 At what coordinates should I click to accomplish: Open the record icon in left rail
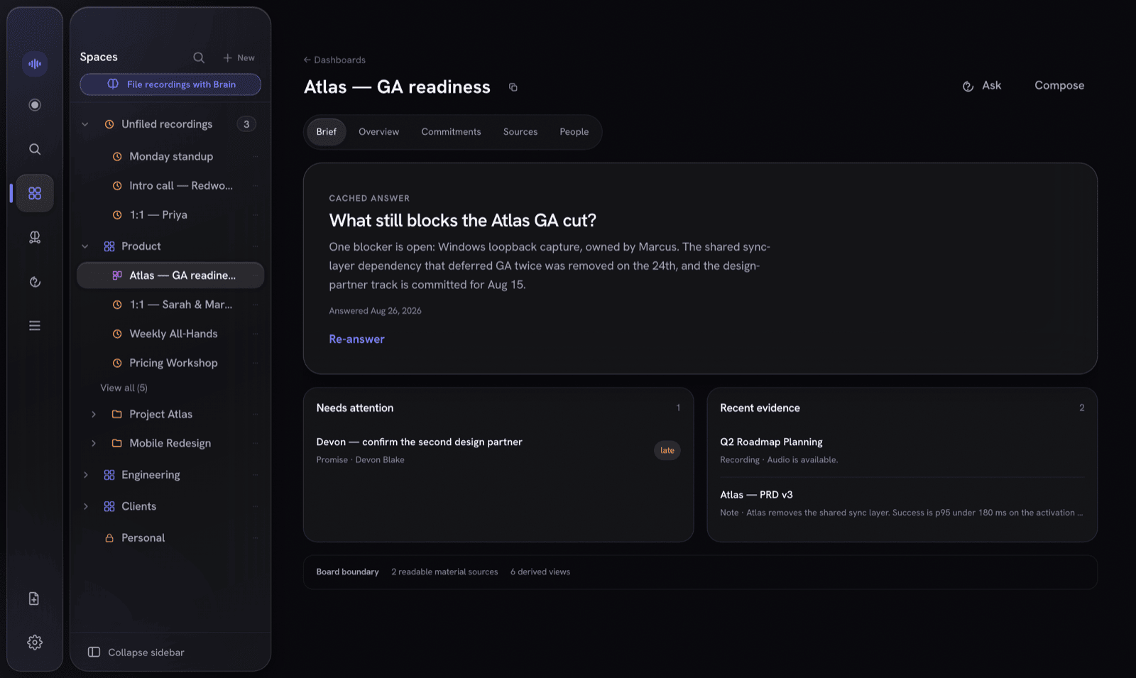[x=34, y=105]
